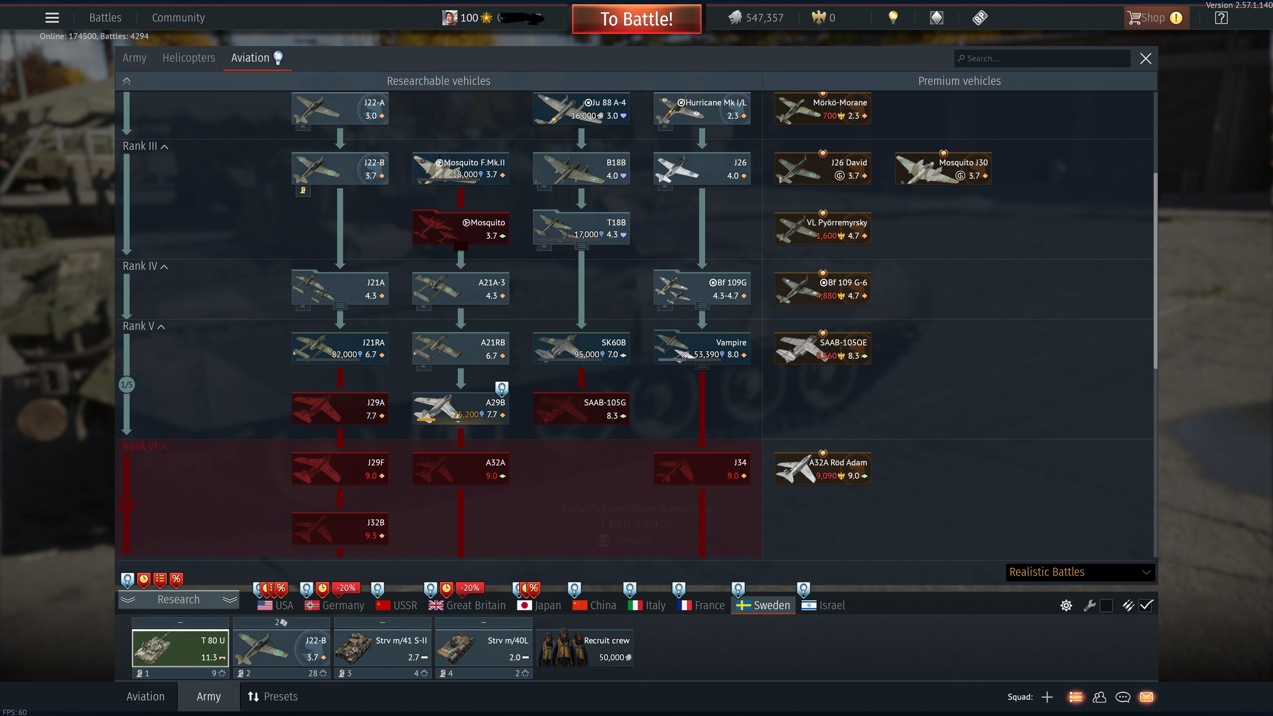Open the Realistic Battles mode dropdown
Image resolution: width=1273 pixels, height=716 pixels.
1080,572
